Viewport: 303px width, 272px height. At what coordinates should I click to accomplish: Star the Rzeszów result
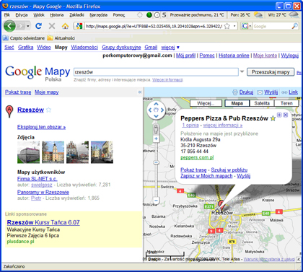pyautogui.click(x=48, y=110)
